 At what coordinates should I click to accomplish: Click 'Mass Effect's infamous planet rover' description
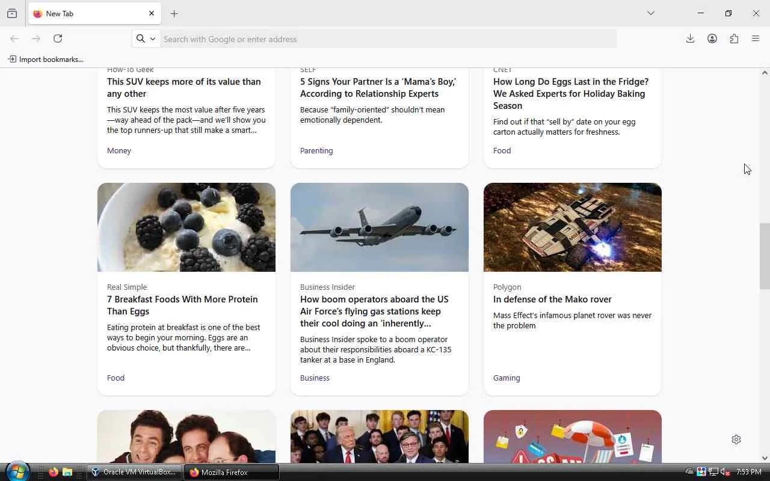coord(572,320)
